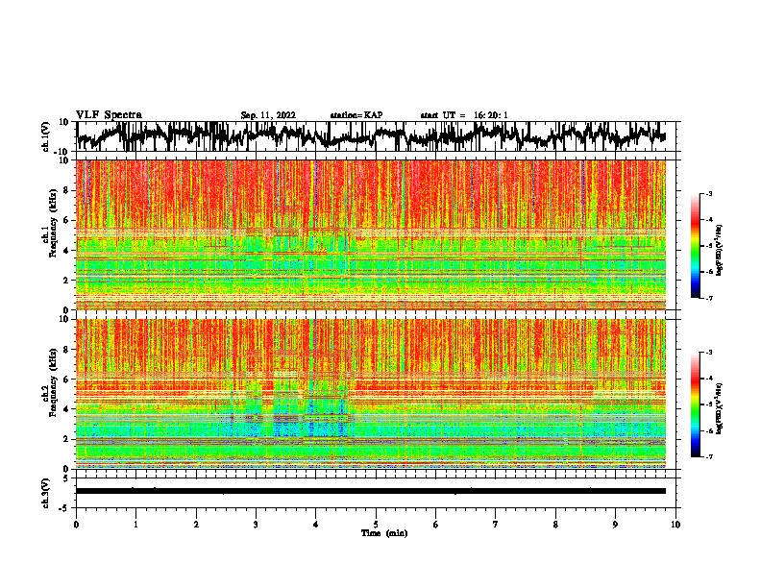Click the ch.1 color bar unit label
The height and width of the screenshot is (588, 761).
(719, 251)
